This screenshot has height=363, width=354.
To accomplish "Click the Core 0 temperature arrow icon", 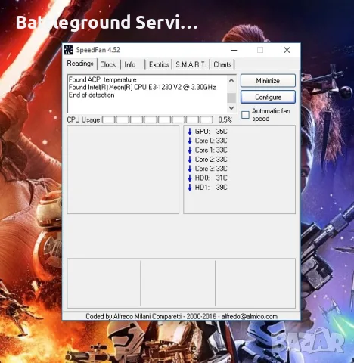I will [190, 141].
